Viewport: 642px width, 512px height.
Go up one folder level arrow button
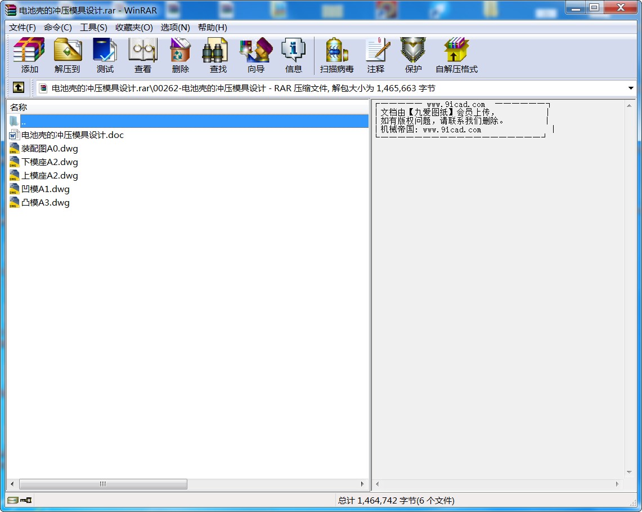coord(18,88)
